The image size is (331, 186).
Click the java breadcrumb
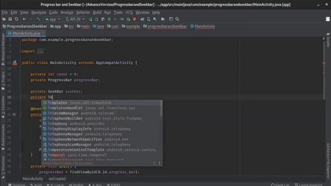point(98,26)
